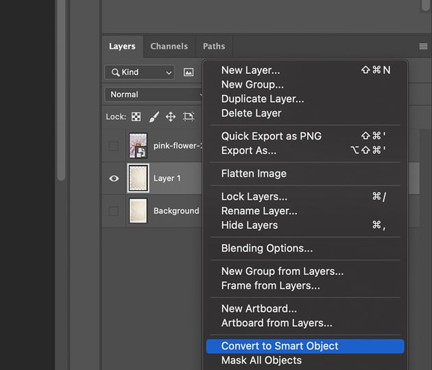Switch to the Paths tab
432x370 pixels.
(213, 47)
